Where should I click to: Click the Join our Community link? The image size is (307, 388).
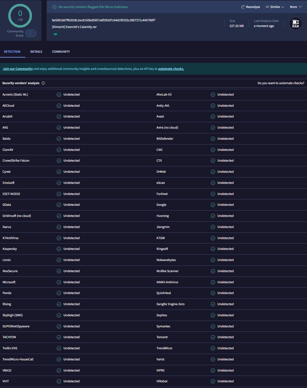click(18, 69)
